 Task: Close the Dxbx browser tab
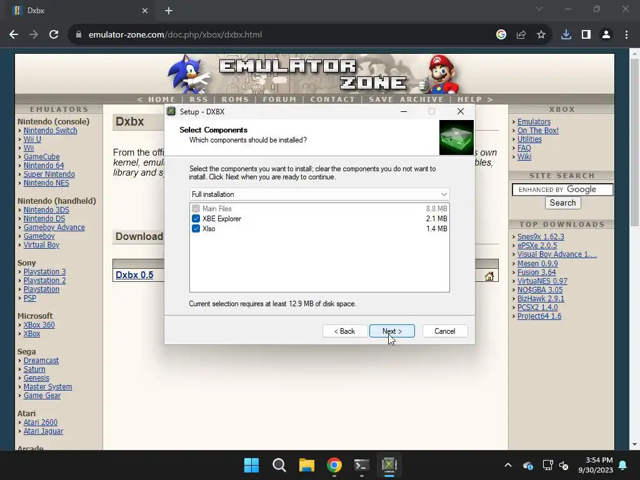coord(145,11)
